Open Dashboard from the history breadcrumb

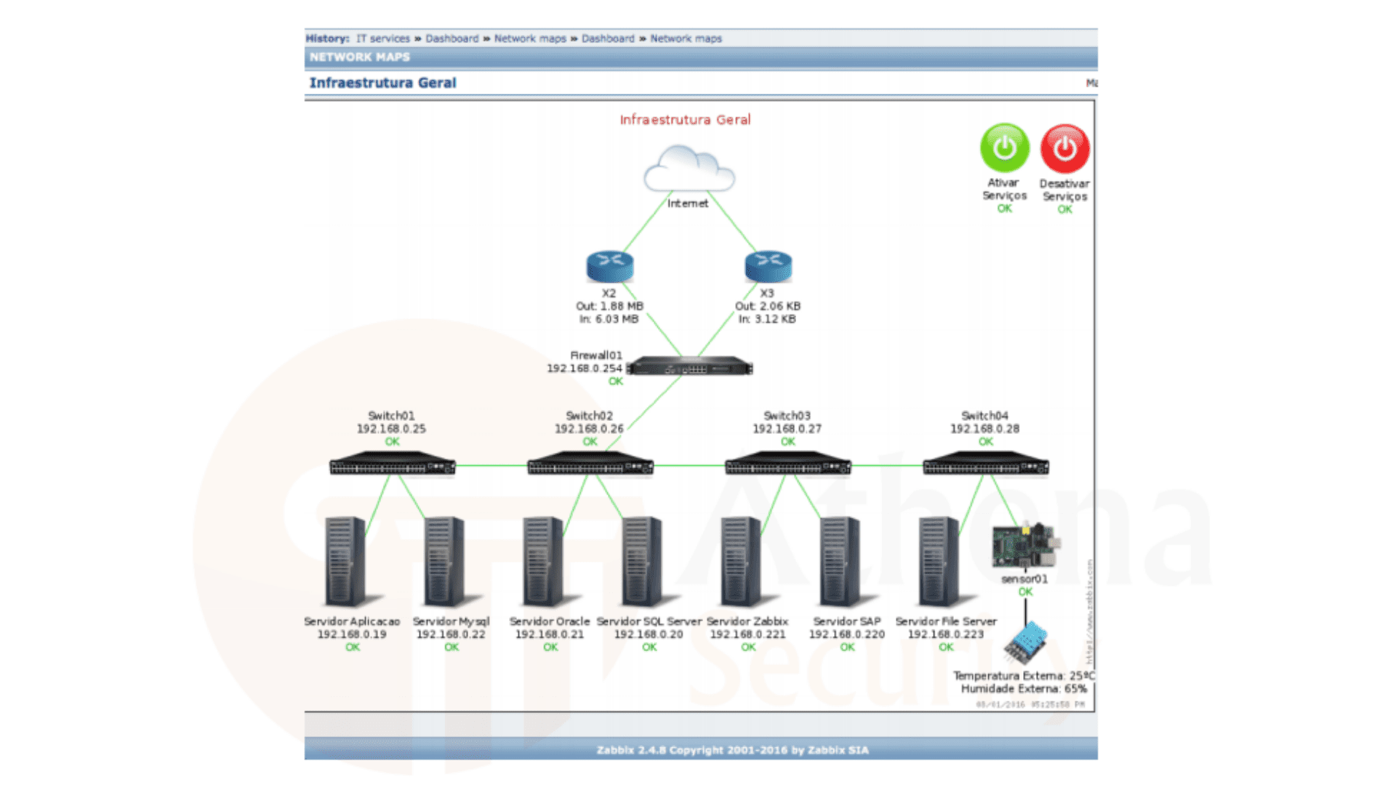point(452,39)
